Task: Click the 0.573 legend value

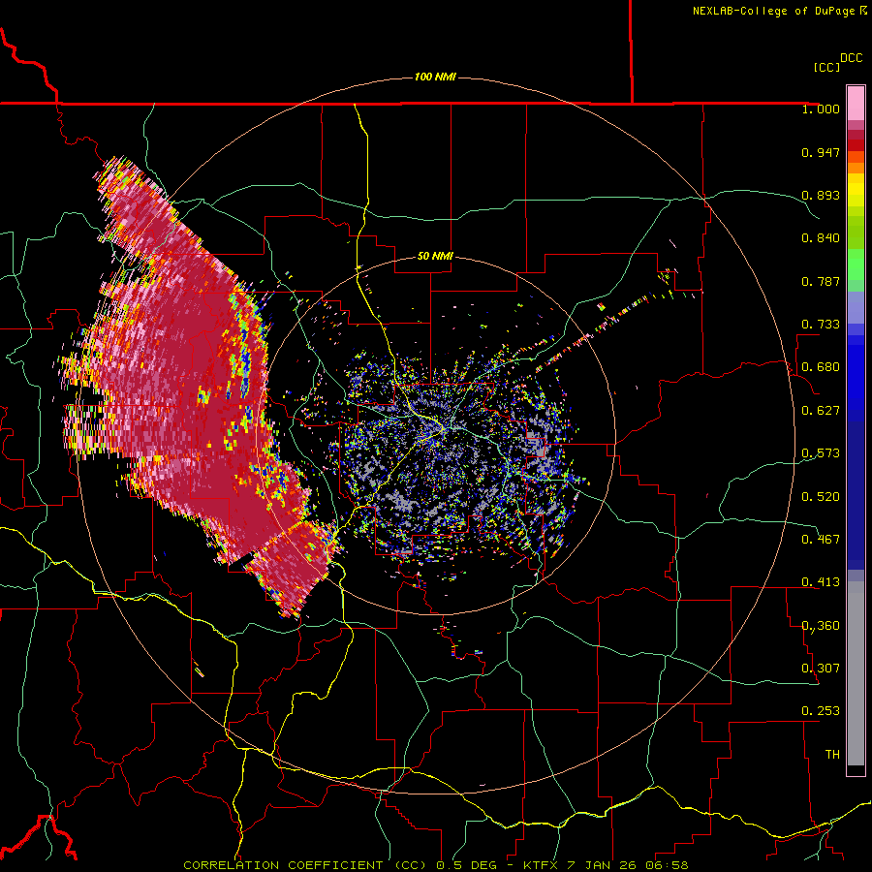Action: pyautogui.click(x=821, y=453)
